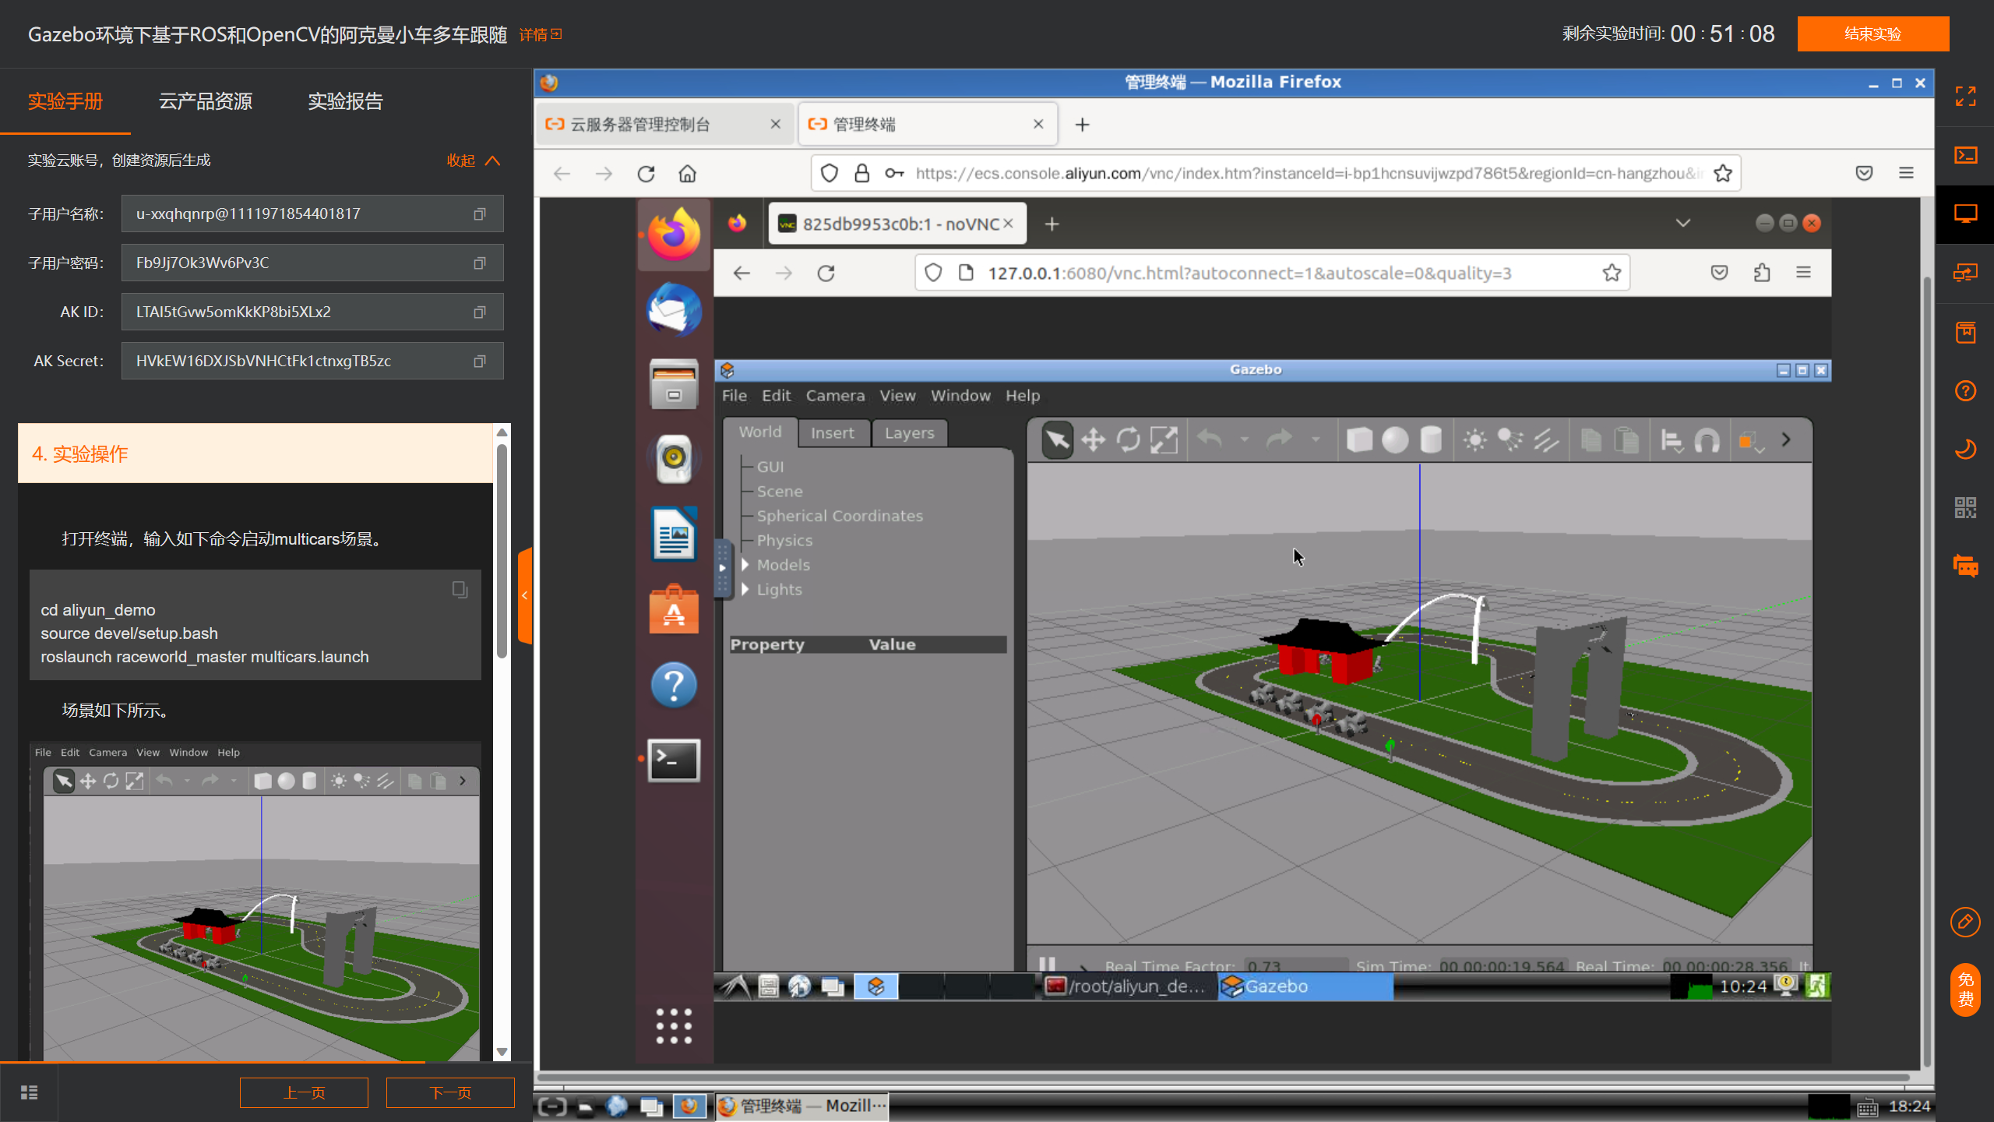Pause the Gazebo simulation
Viewport: 1994px width, 1122px height.
click(1047, 965)
